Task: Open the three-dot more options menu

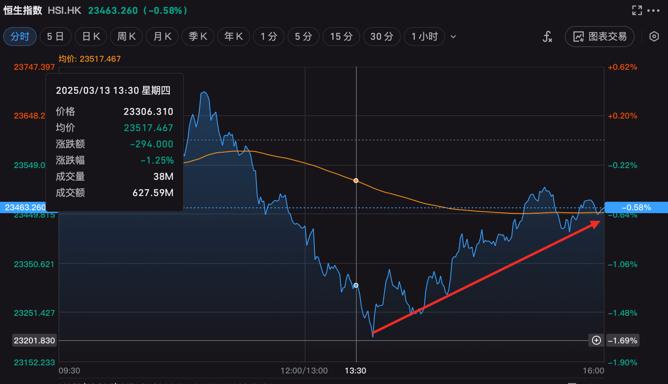Action: click(653, 11)
